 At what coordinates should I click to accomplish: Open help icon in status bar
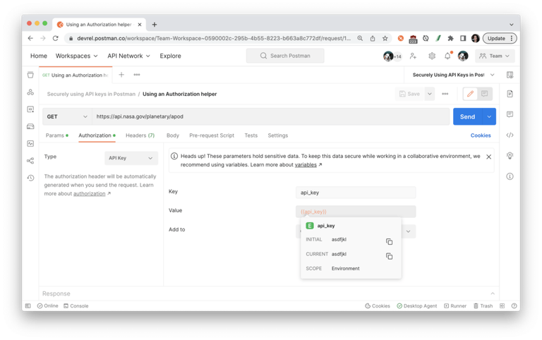tap(514, 306)
